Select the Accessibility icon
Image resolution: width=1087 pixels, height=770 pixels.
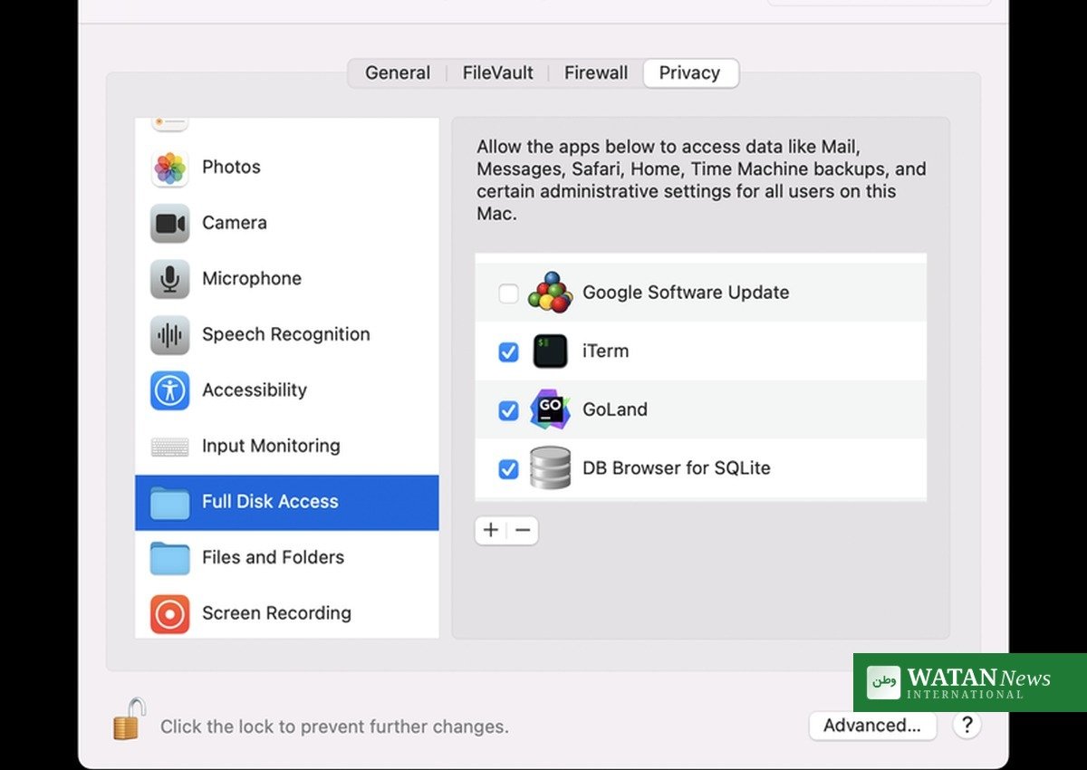click(x=169, y=390)
